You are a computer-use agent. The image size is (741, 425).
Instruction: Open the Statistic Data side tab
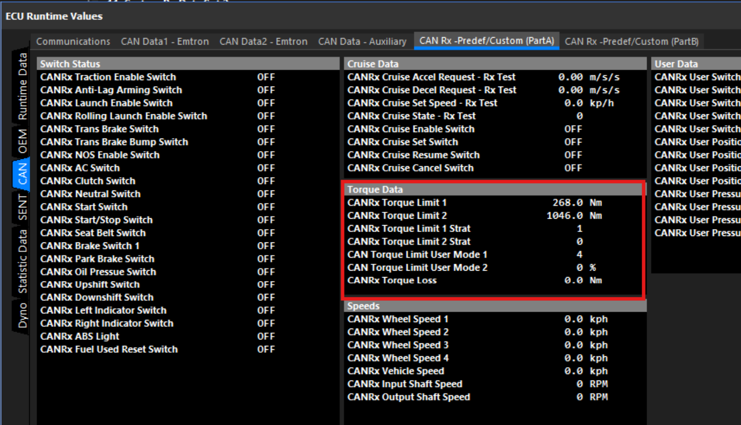pos(22,261)
